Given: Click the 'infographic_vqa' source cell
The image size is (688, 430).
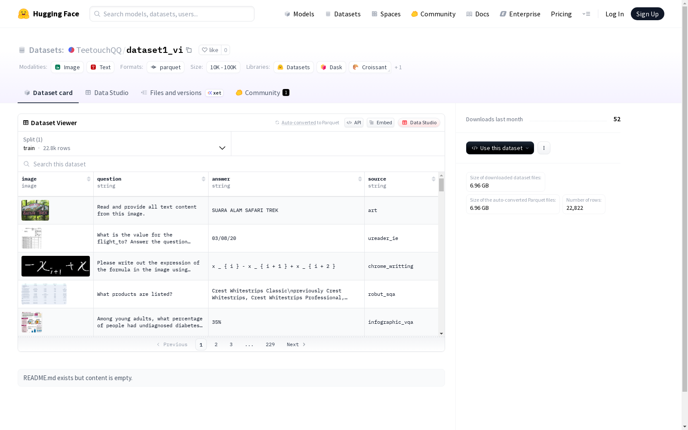Looking at the screenshot, I should pyautogui.click(x=401, y=322).
